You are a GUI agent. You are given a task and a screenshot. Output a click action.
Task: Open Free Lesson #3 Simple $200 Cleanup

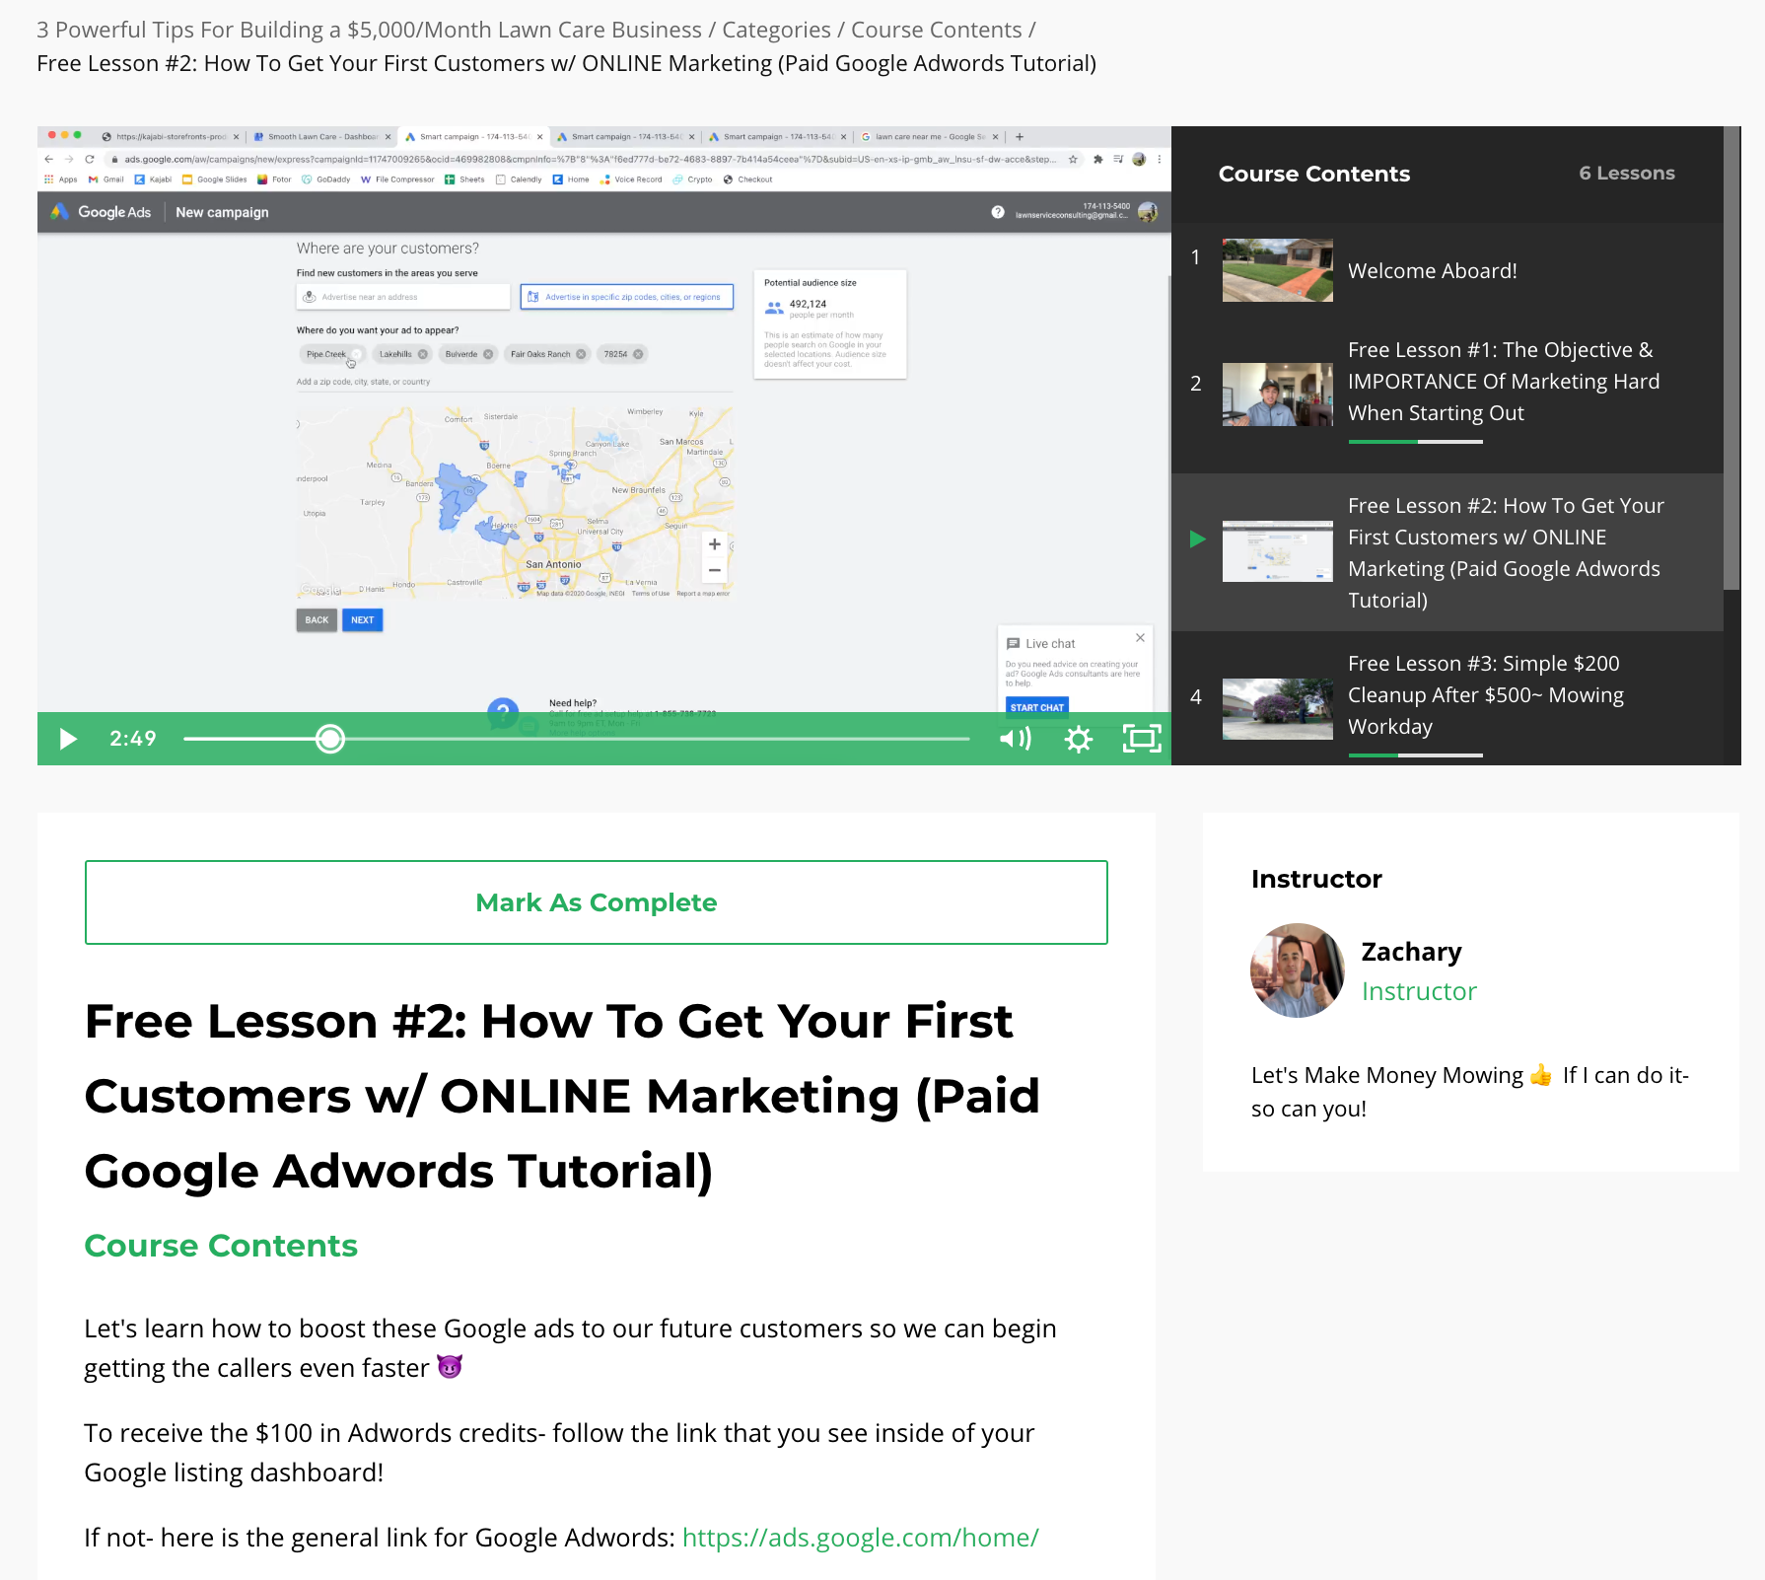(x=1486, y=695)
